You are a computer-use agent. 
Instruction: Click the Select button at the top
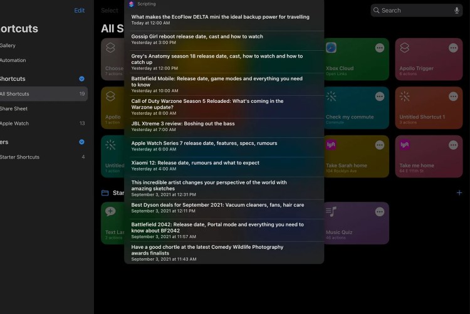(110, 11)
